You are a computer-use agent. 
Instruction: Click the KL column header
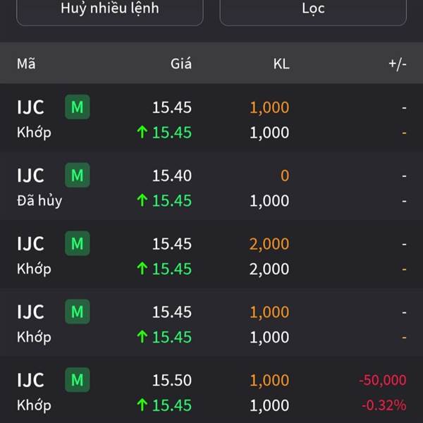coord(281,64)
